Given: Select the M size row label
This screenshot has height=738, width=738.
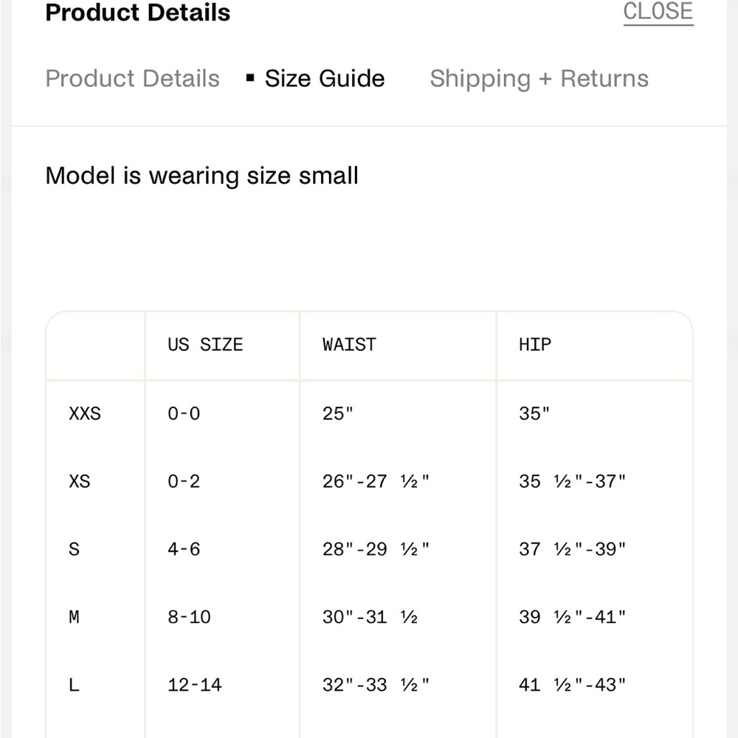Looking at the screenshot, I should (74, 616).
